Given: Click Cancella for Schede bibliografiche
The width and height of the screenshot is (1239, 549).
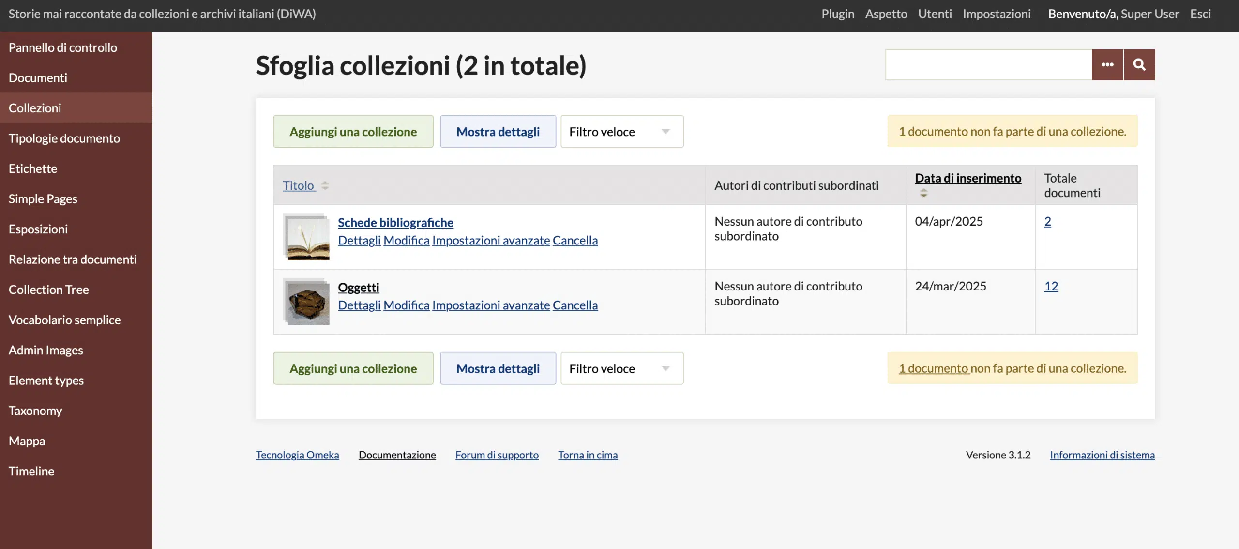Looking at the screenshot, I should point(575,241).
